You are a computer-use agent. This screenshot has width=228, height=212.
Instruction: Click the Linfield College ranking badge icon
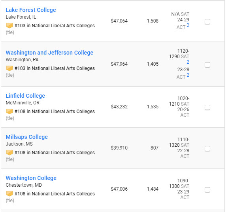(9, 112)
